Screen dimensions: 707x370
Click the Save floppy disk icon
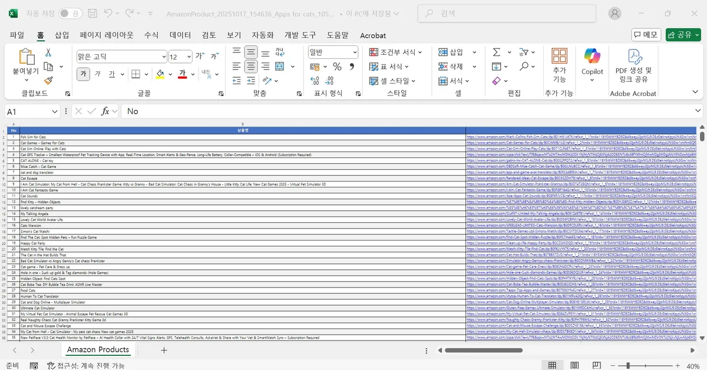(92, 13)
